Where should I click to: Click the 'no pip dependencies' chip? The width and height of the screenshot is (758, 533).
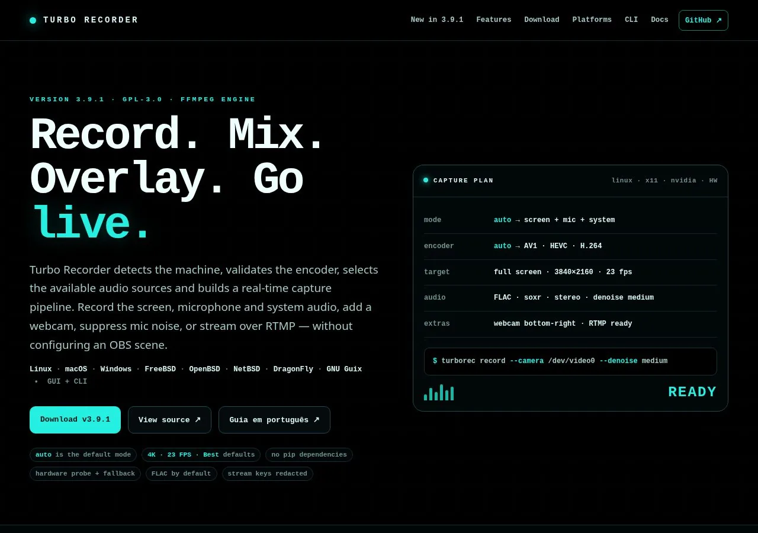(x=309, y=455)
